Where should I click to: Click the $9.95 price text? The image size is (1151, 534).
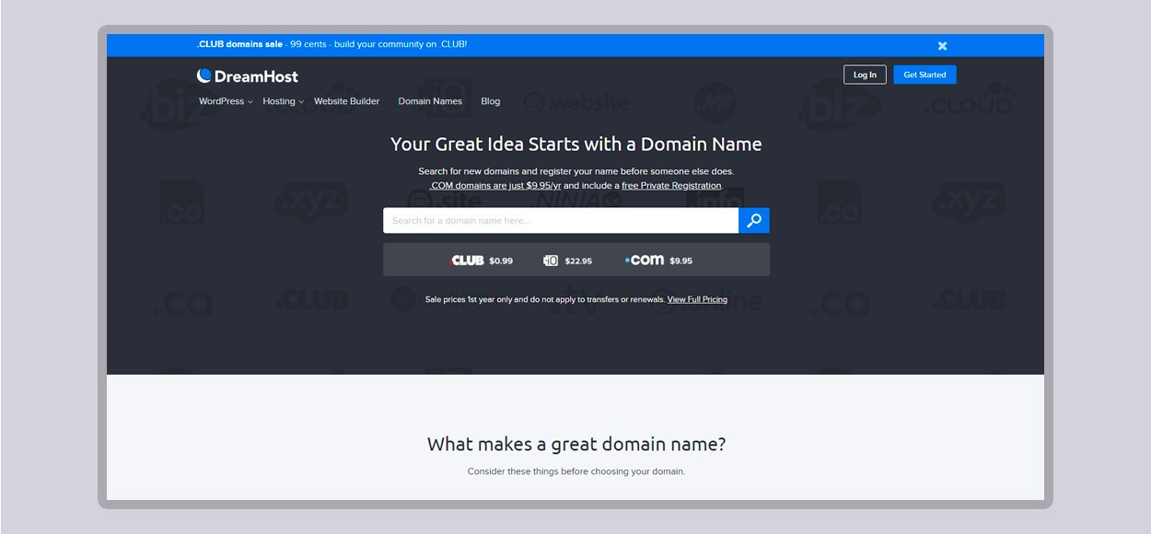point(681,261)
